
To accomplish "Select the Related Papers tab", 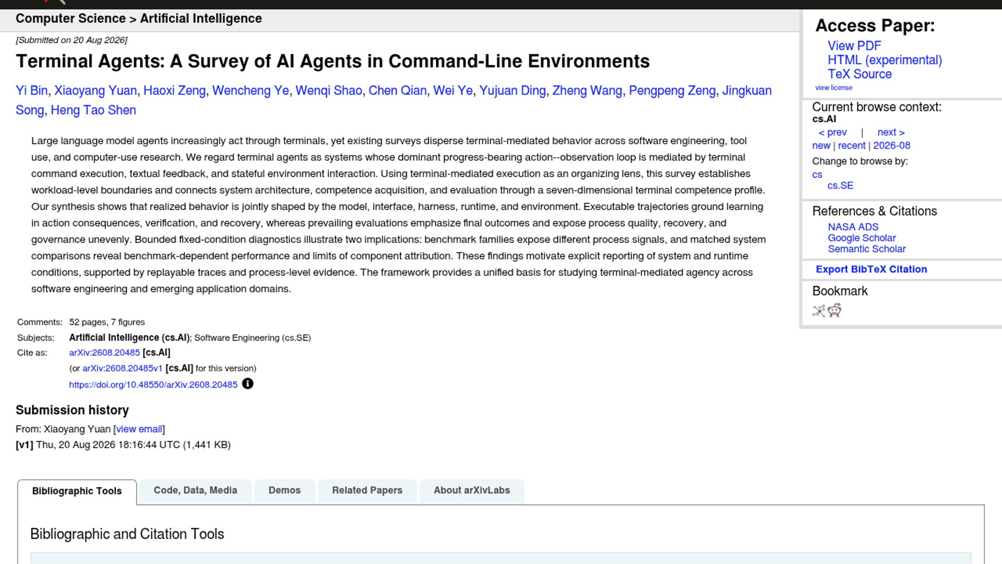I will 367,490.
